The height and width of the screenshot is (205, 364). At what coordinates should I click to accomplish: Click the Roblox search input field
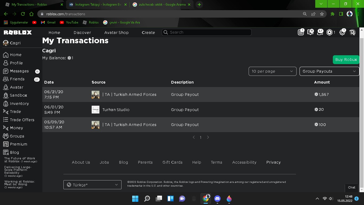207,32
